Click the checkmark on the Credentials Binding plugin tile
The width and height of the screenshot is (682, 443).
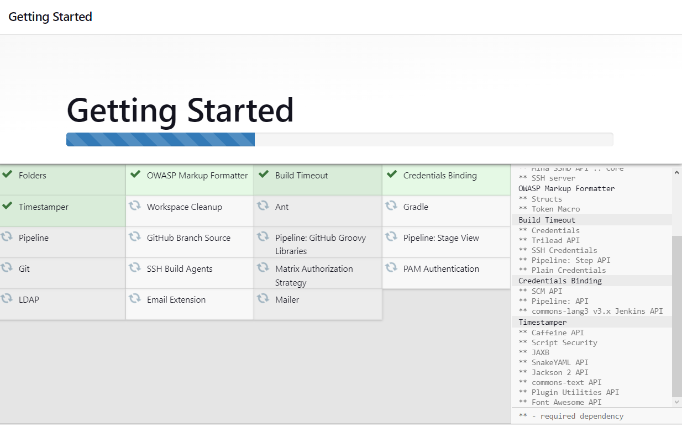(392, 175)
